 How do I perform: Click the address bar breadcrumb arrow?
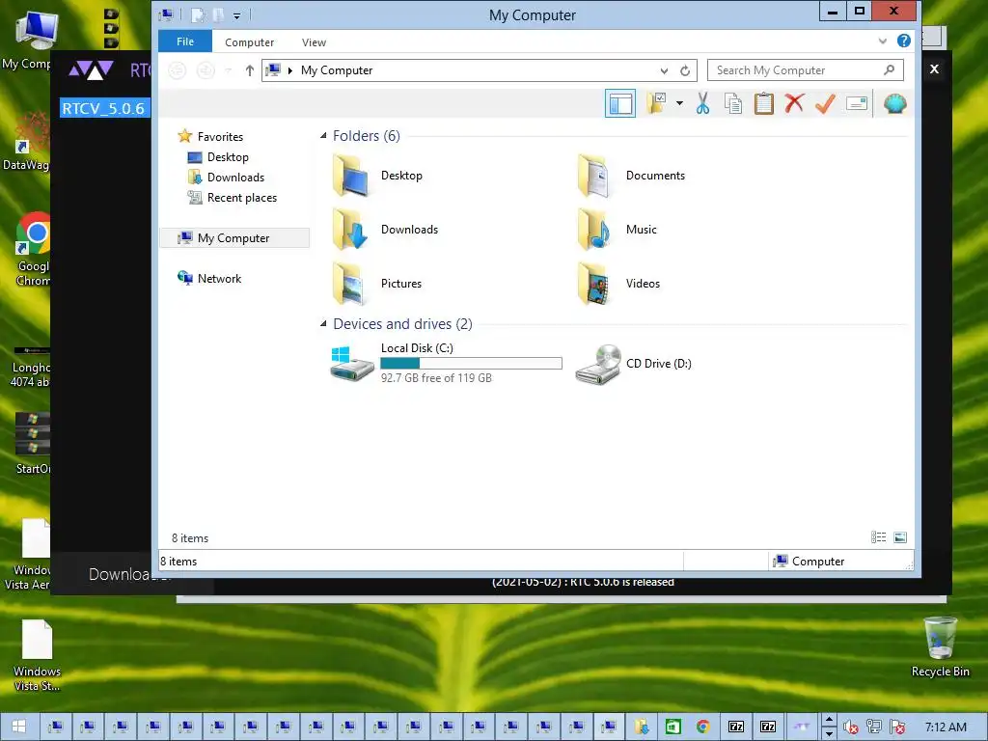tap(289, 70)
